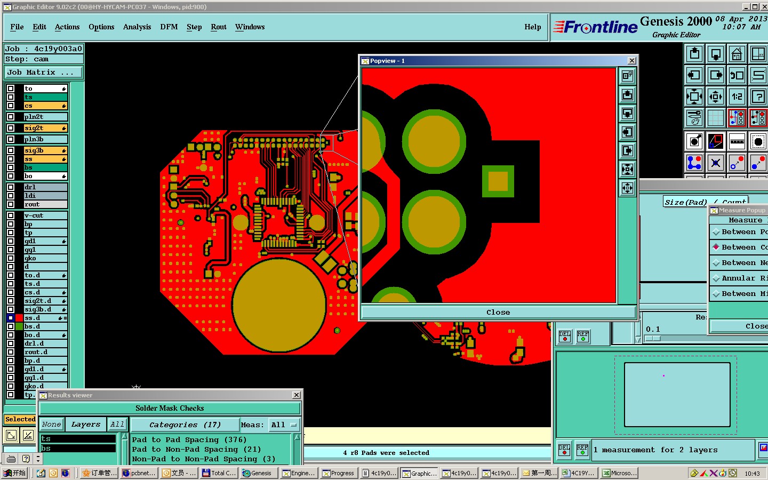Click the green color swatch beside bs.d
Image resolution: width=768 pixels, height=480 pixels.
[19, 326]
